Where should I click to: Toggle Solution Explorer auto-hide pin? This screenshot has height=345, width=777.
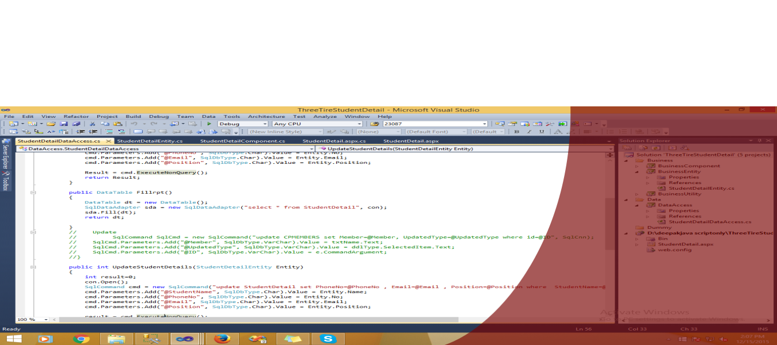[x=760, y=140]
